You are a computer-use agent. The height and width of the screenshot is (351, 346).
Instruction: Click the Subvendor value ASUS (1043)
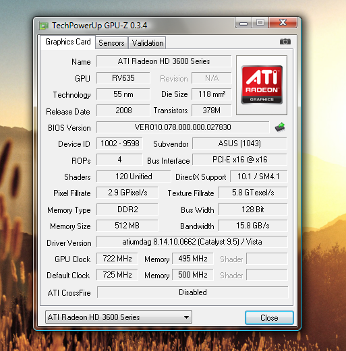(x=239, y=143)
